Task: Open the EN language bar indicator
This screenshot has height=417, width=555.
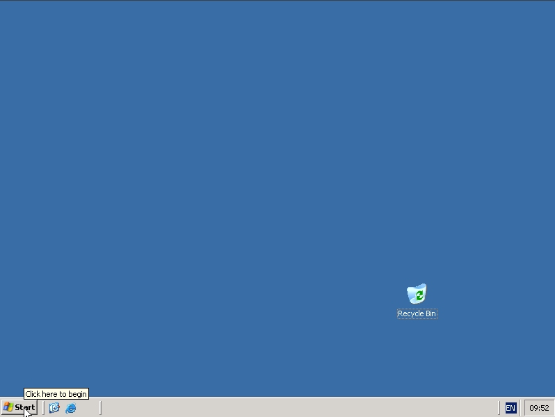Action: click(x=510, y=408)
